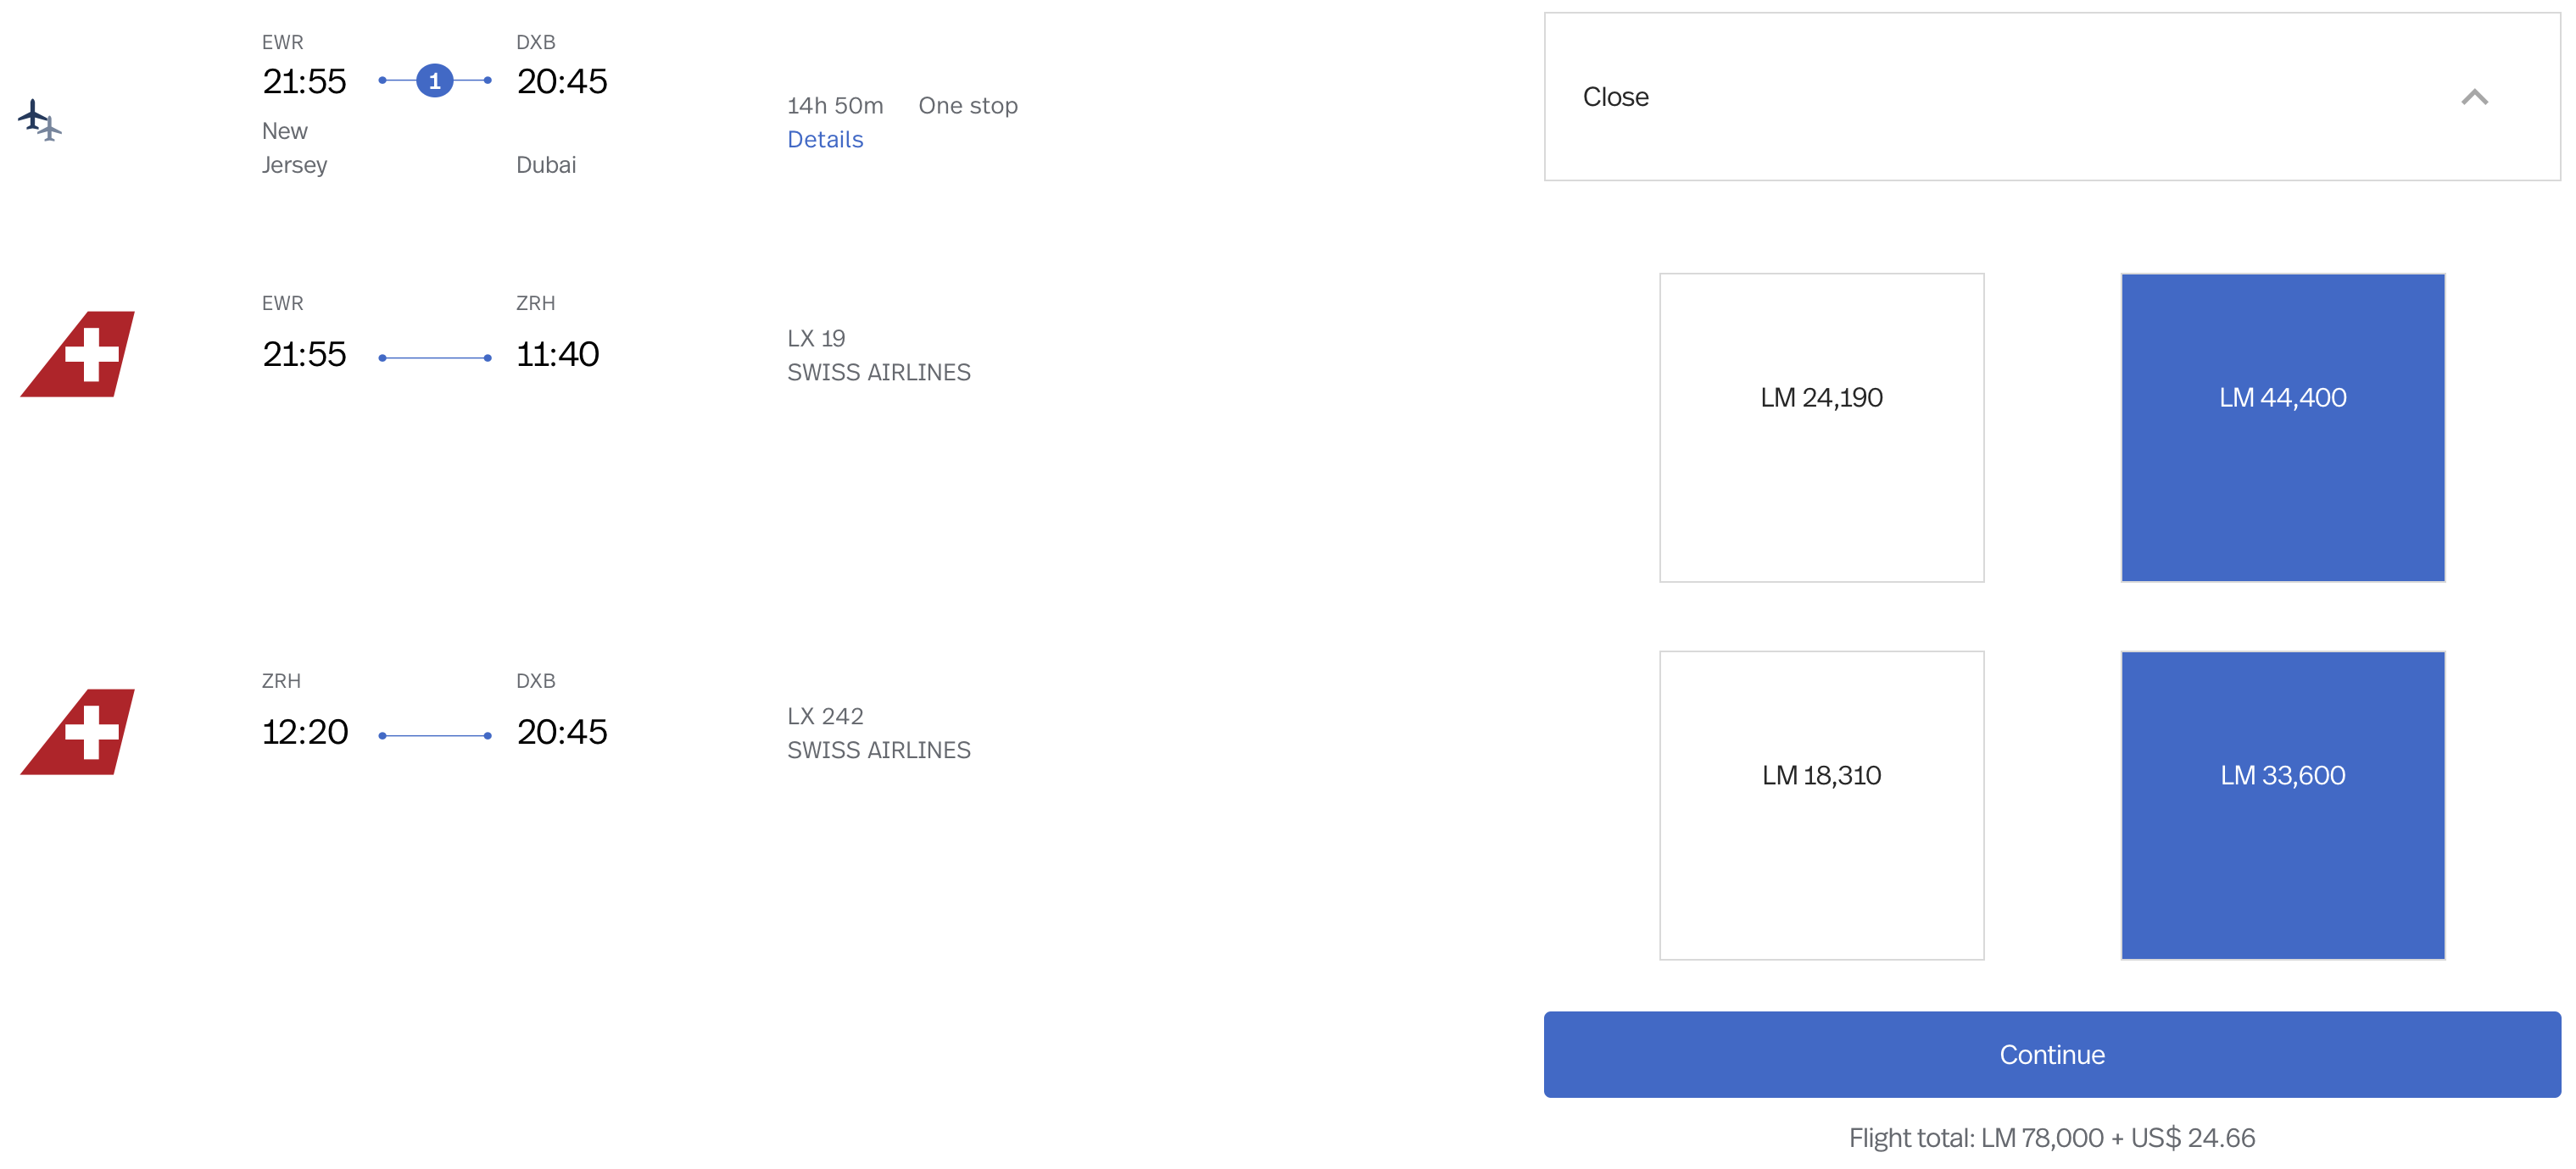Click the airplane icon in the left sidebar
The image size is (2576, 1169).
coord(40,121)
